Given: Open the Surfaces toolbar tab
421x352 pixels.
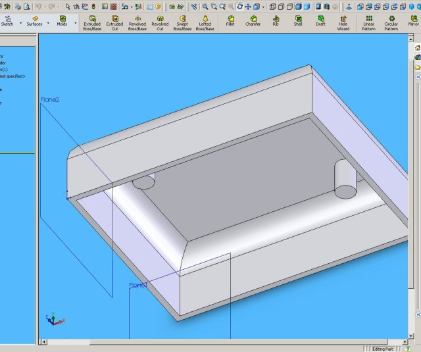Looking at the screenshot, I should pos(34,22).
